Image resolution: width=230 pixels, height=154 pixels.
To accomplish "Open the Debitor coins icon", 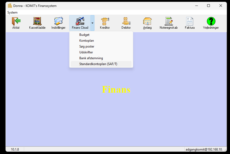I will tap(126, 21).
